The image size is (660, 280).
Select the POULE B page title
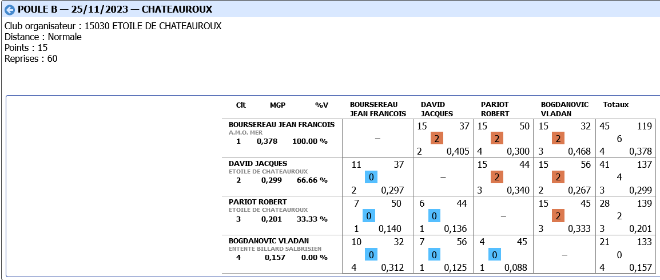click(x=115, y=9)
